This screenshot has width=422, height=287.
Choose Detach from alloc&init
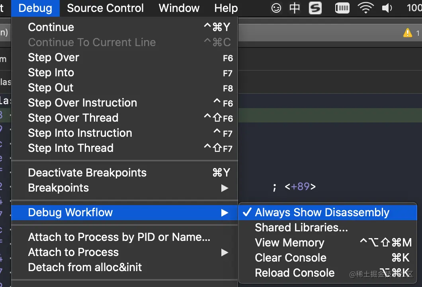tap(85, 267)
